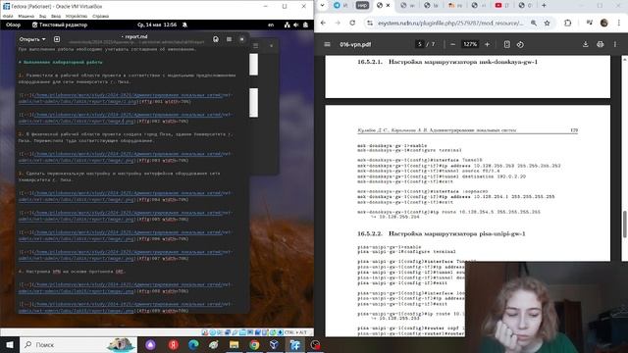Click the PDF vertical scrollbar thumb
The image size is (628, 353).
click(624, 225)
